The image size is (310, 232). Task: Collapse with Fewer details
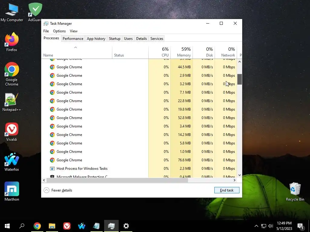point(58,190)
